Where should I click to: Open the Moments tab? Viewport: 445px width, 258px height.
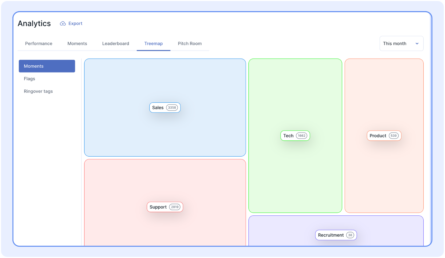tap(77, 44)
